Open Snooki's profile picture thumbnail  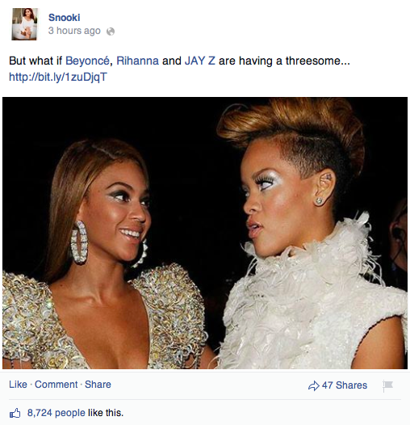tap(24, 24)
